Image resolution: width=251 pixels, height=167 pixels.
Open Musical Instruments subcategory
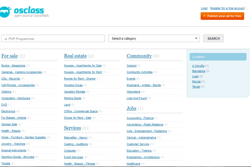(x=13, y=150)
